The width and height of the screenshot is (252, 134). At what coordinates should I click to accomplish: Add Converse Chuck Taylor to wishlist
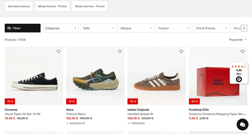tap(58, 52)
